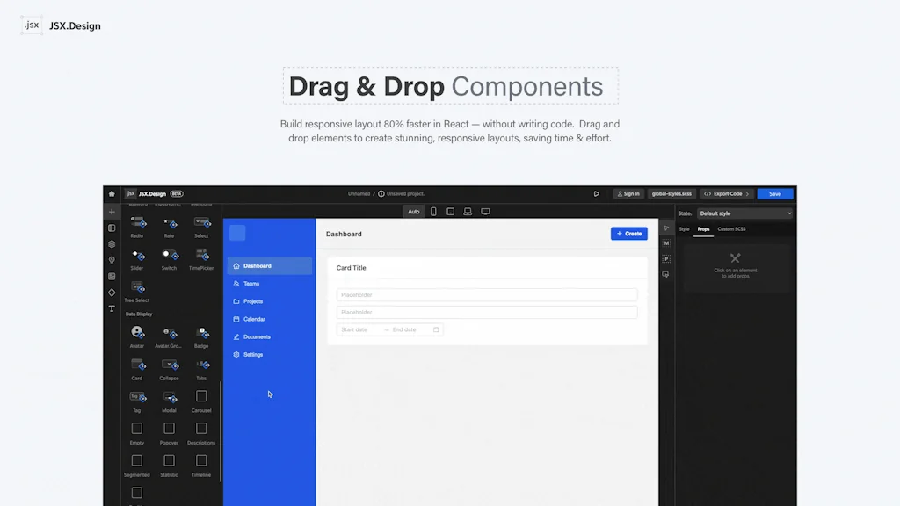The image size is (900, 506).
Task: Toggle the desktop monitor viewport preview
Action: [485, 211]
